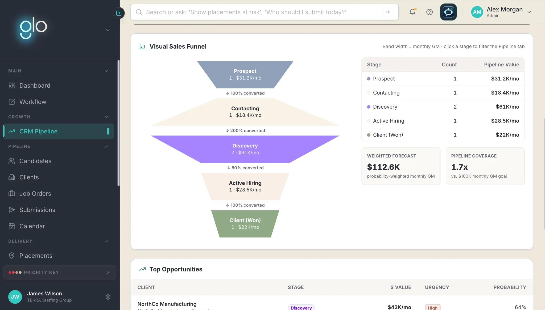Go to Dashboard

pyautogui.click(x=35, y=86)
